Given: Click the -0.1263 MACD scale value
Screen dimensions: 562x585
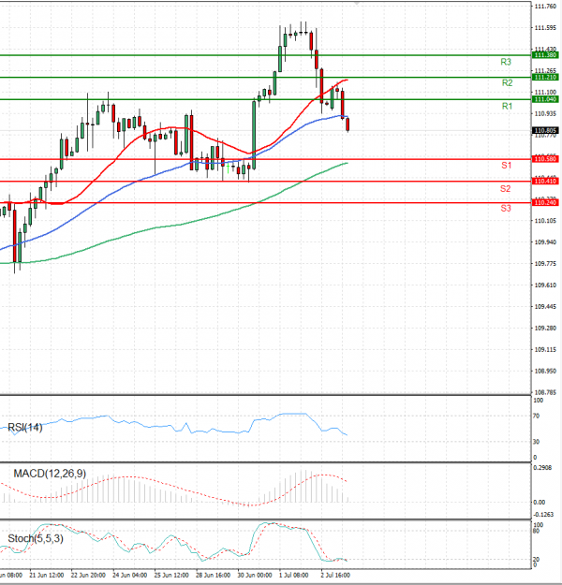Looking at the screenshot, I should point(543,515).
